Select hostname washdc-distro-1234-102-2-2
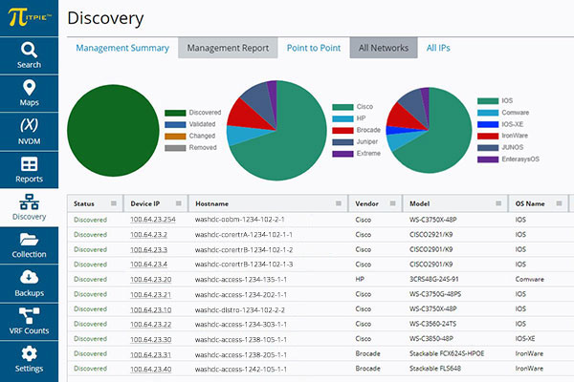Viewport: 574px width, 382px height. click(x=239, y=309)
